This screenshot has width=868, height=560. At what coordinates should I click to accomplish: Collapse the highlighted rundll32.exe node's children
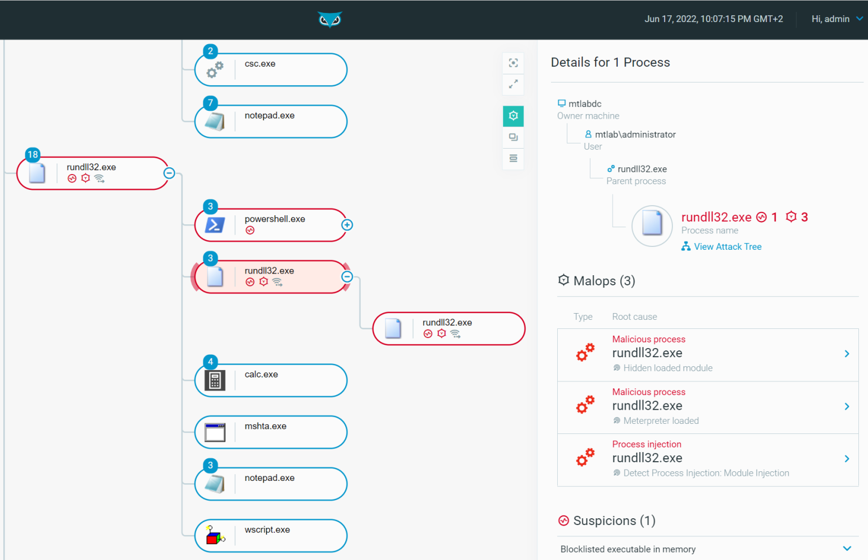click(347, 276)
